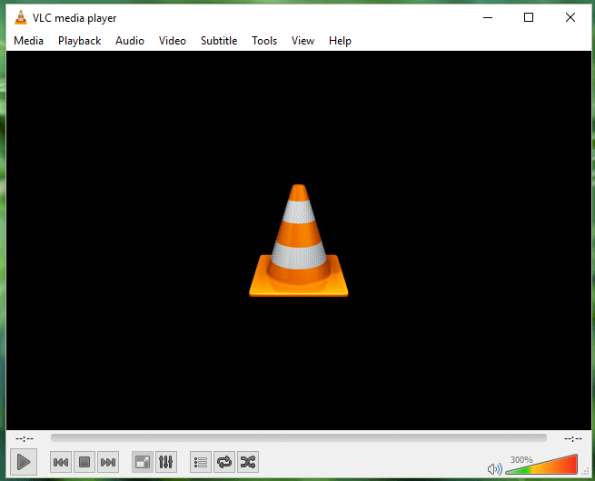Start playback with the Play button
Viewport: 595px width, 481px height.
click(x=24, y=462)
